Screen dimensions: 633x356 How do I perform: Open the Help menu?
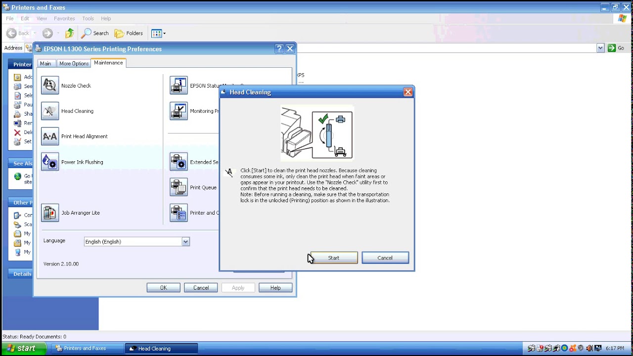(106, 18)
